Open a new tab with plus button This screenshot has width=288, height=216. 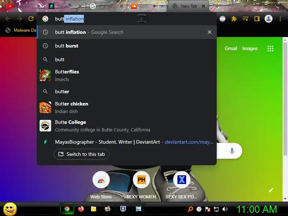click(217, 6)
